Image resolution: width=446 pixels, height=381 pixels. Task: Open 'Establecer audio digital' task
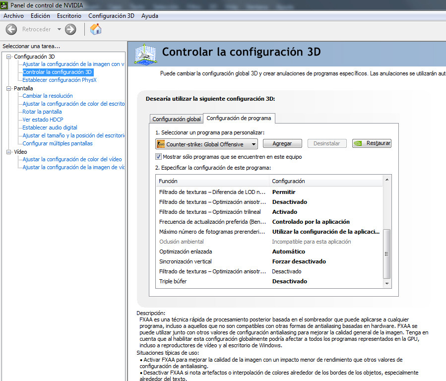click(x=50, y=128)
